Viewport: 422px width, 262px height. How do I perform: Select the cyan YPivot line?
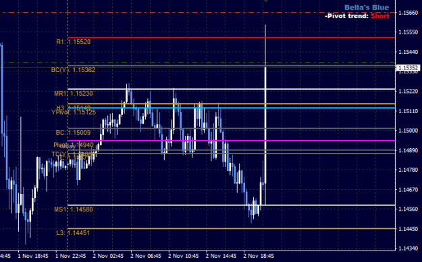pos(232,108)
